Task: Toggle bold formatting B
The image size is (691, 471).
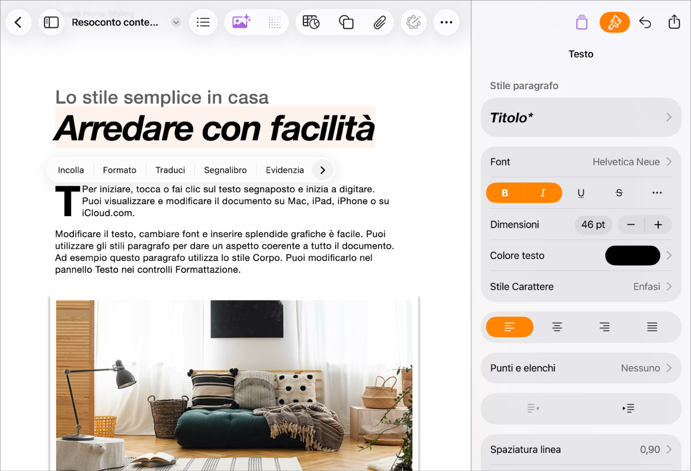Action: click(x=505, y=193)
